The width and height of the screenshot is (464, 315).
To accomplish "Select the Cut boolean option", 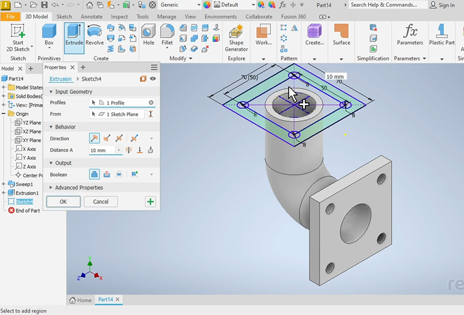I will point(107,175).
